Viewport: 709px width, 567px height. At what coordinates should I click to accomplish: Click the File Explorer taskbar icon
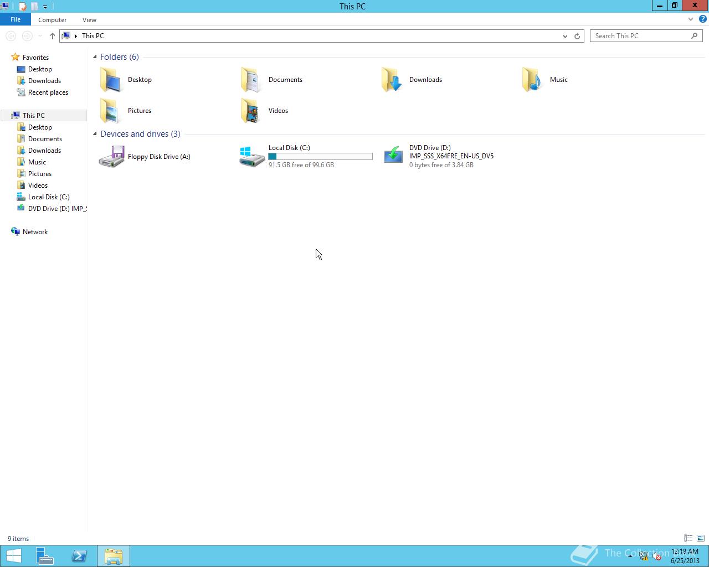click(x=114, y=556)
